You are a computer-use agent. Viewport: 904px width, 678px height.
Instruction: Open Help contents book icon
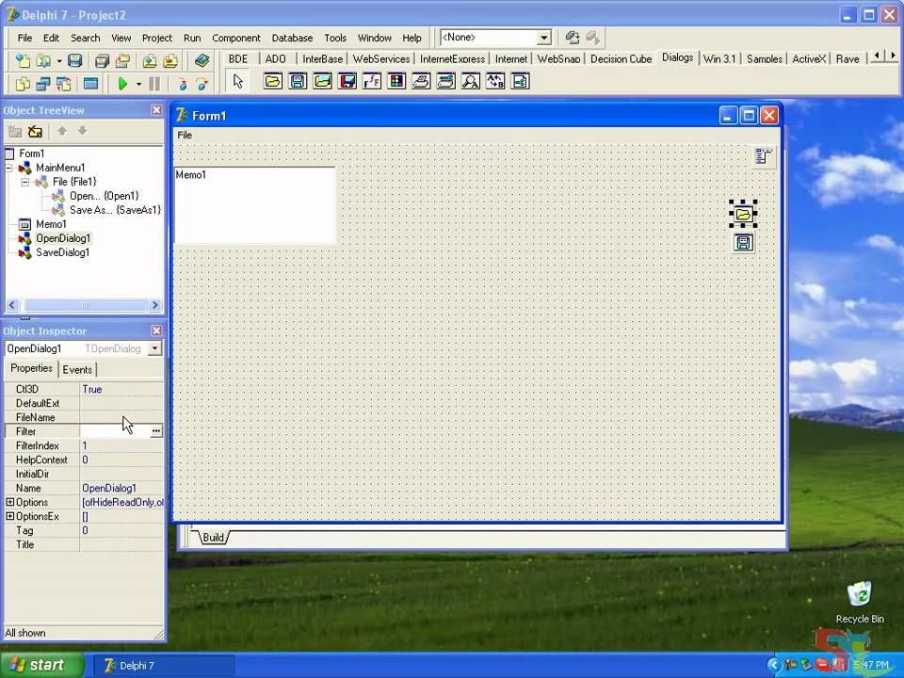[202, 60]
